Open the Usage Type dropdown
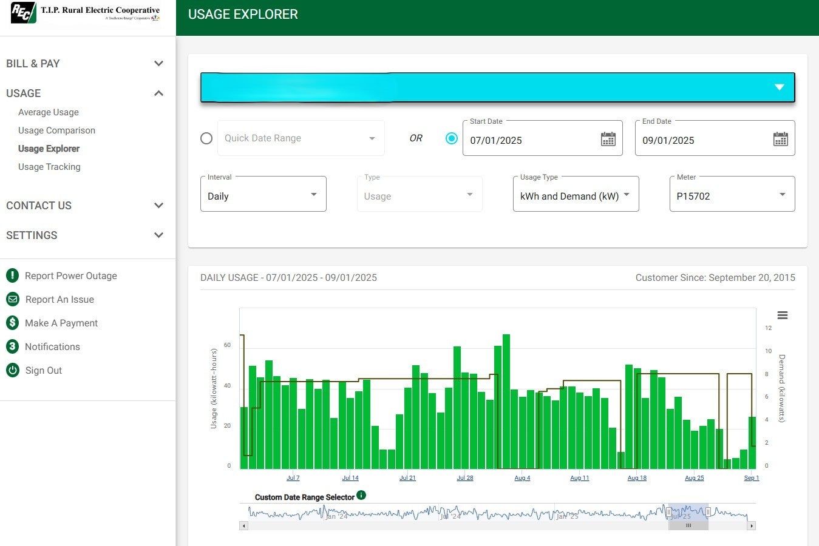819x546 pixels. [627, 194]
